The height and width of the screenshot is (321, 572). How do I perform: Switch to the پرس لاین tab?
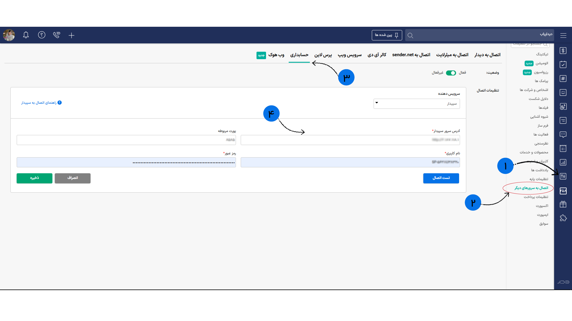click(x=323, y=55)
